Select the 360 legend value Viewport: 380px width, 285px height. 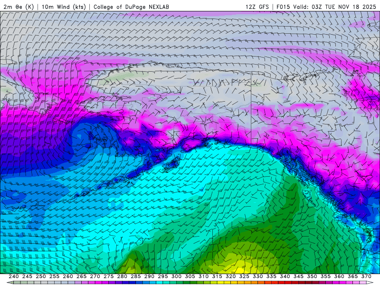tap(339, 276)
